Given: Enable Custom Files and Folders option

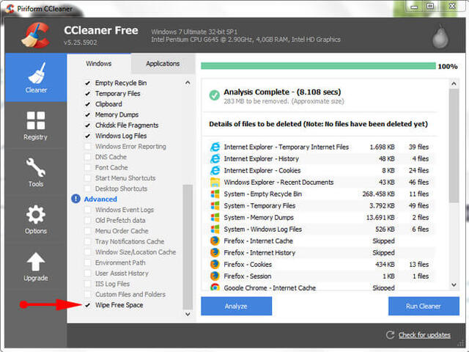Looking at the screenshot, I should pos(88,295).
